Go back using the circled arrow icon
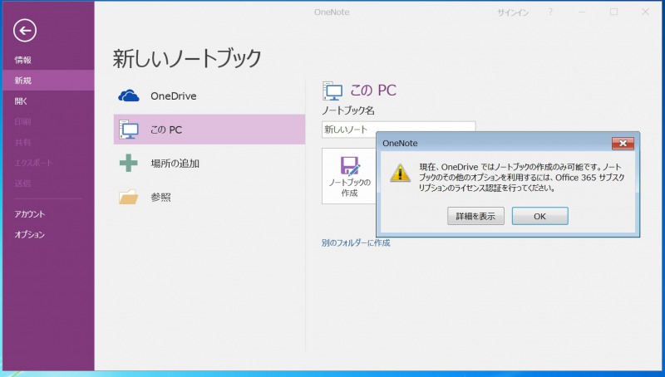Viewport: 665px width, 377px height. tap(25, 30)
